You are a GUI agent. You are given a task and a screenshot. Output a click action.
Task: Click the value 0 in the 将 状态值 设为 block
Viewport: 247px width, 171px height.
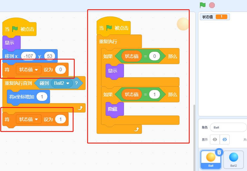tap(61, 70)
